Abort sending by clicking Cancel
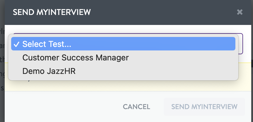The width and height of the screenshot is (253, 122). click(136, 107)
